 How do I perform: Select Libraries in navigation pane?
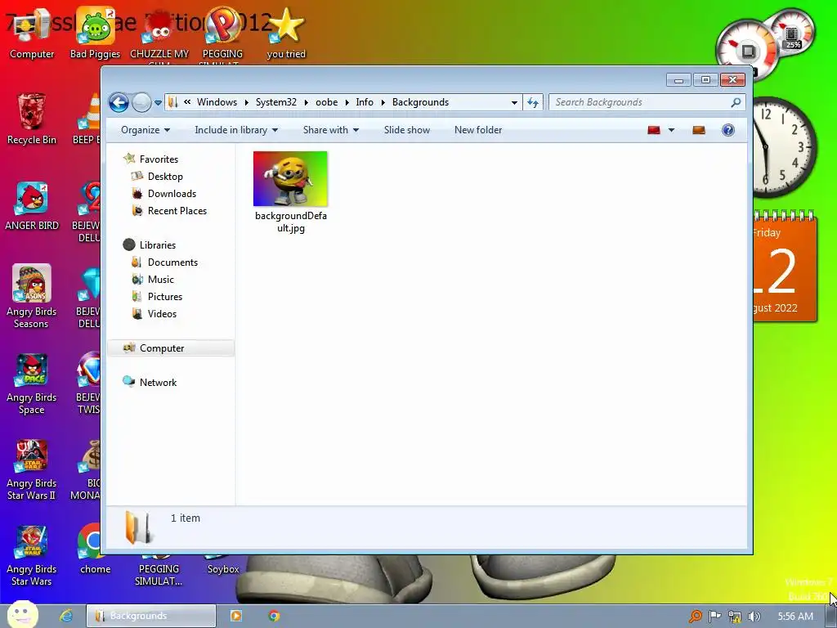(158, 244)
